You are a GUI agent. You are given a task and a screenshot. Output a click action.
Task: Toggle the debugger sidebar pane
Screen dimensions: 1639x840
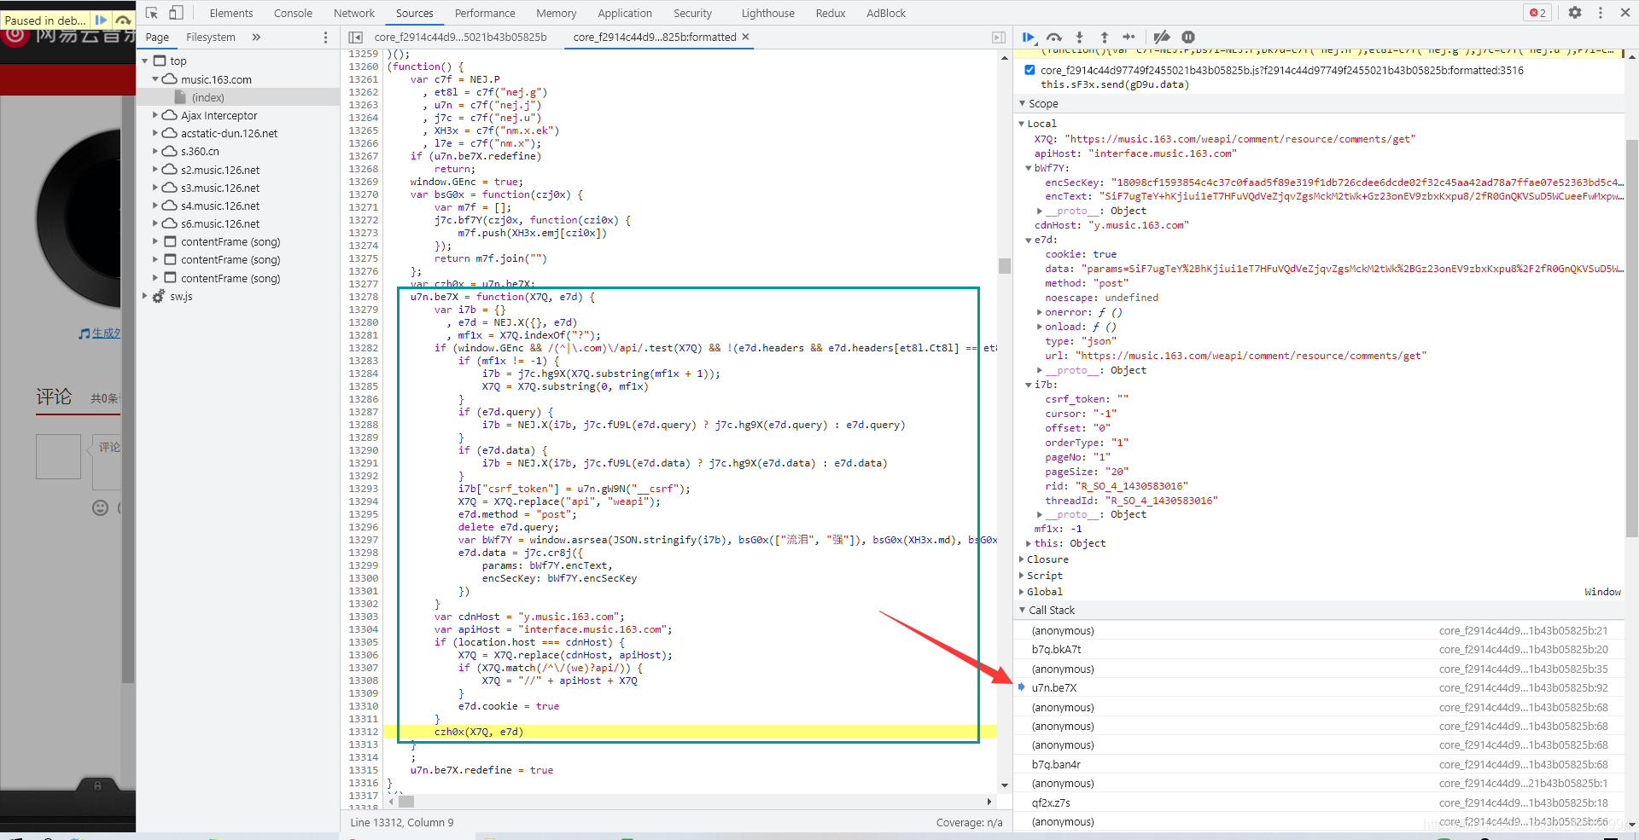998,38
